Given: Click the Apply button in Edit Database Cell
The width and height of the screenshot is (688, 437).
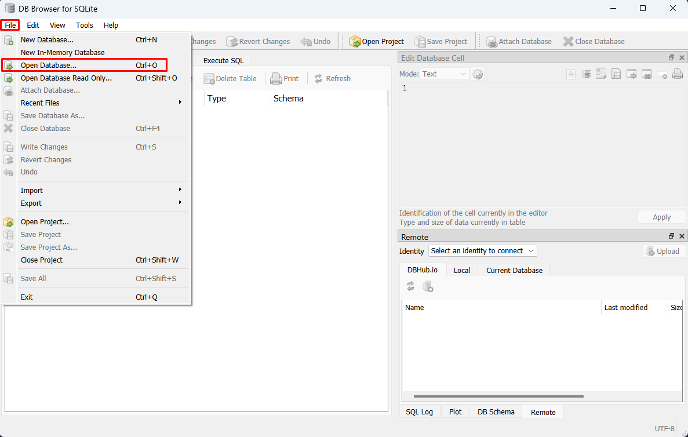Looking at the screenshot, I should [661, 217].
